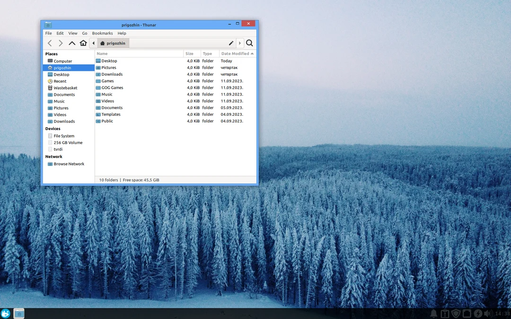Open the View menu

point(72,33)
